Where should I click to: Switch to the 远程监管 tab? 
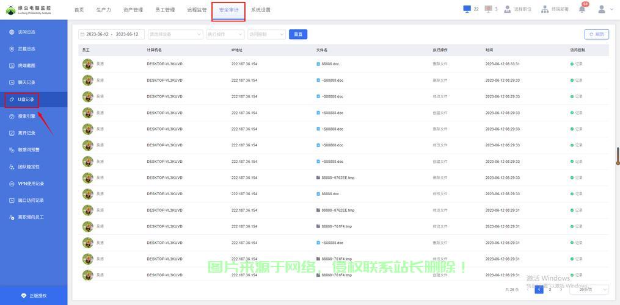coord(197,10)
